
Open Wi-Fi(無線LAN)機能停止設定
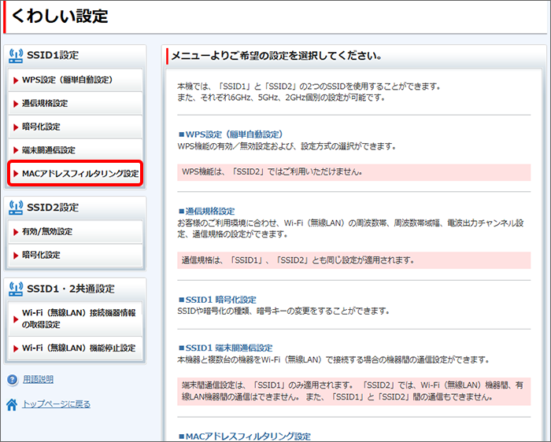pos(76,348)
